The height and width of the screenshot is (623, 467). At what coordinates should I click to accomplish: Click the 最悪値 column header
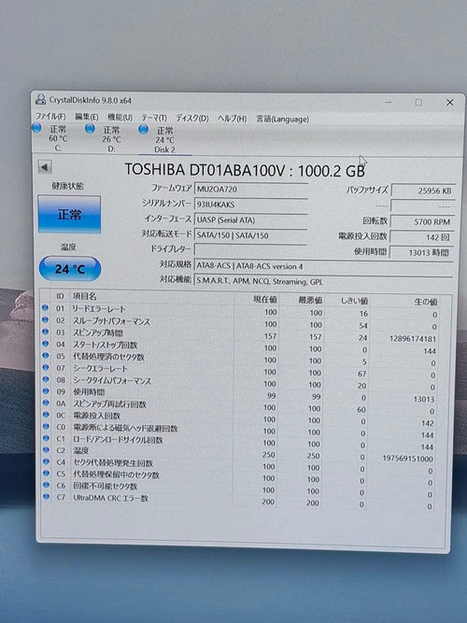point(310,300)
